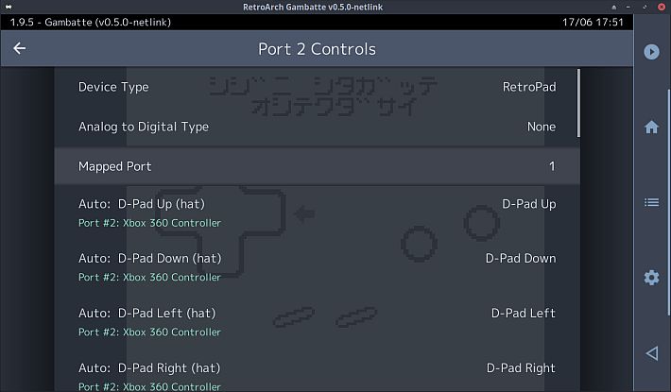Rebind Auto: D-Pad Up (hat) entry
Image resolution: width=671 pixels, height=392 pixels.
(x=318, y=213)
